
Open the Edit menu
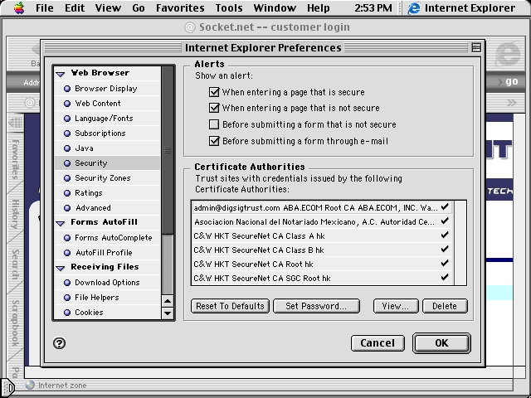[x=75, y=7]
